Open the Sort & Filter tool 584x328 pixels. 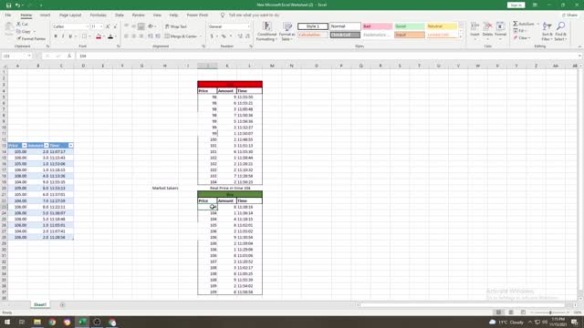(x=547, y=31)
